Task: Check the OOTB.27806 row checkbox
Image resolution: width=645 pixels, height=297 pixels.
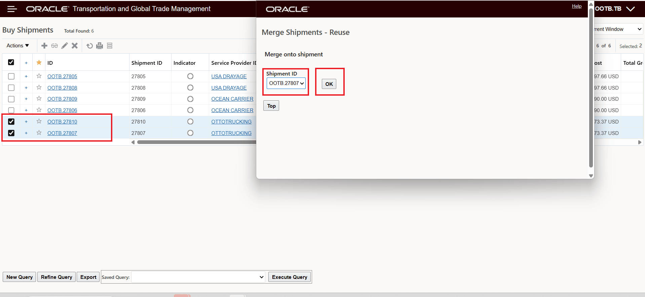Action: tap(11, 110)
